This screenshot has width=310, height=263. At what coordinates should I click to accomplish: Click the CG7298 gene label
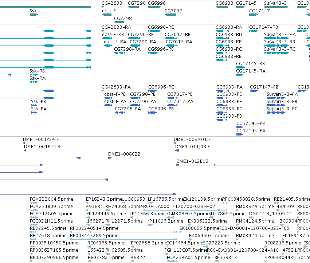[x=123, y=18]
